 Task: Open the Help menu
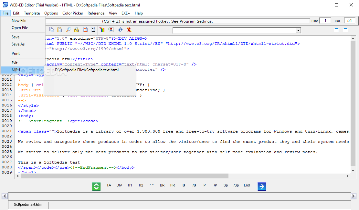(x=139, y=13)
